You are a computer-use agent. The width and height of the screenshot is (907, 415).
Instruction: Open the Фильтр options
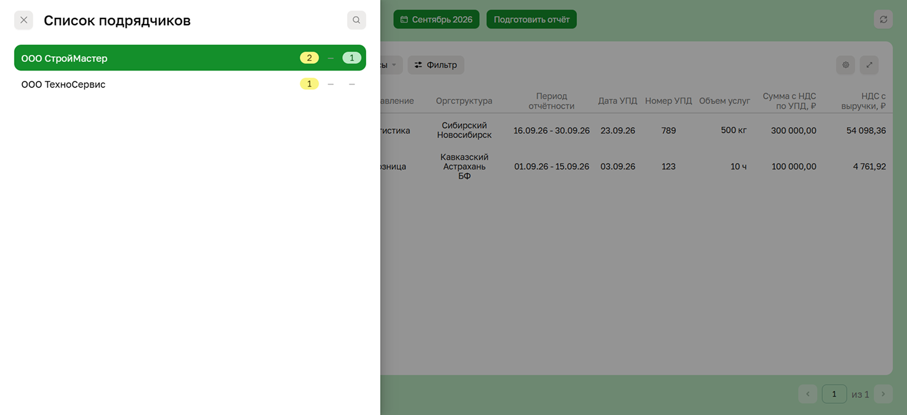click(x=436, y=65)
